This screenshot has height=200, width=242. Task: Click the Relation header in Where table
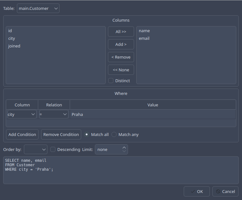(x=54, y=105)
